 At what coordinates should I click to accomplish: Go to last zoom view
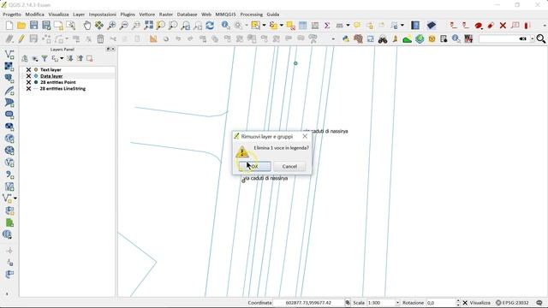click(x=186, y=25)
